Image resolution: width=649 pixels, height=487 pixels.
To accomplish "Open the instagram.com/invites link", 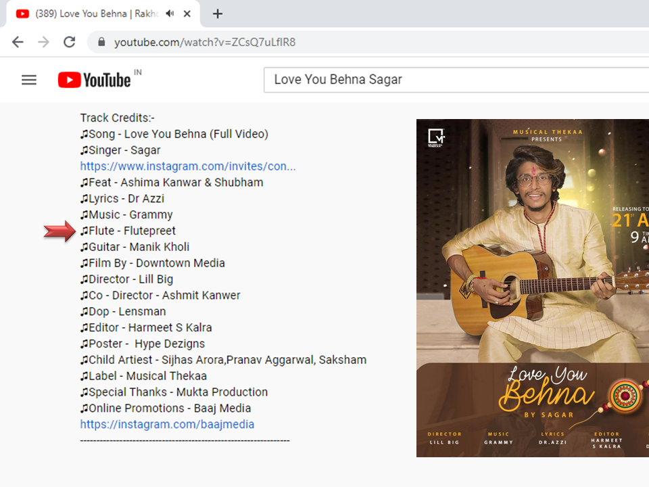I will click(x=188, y=166).
